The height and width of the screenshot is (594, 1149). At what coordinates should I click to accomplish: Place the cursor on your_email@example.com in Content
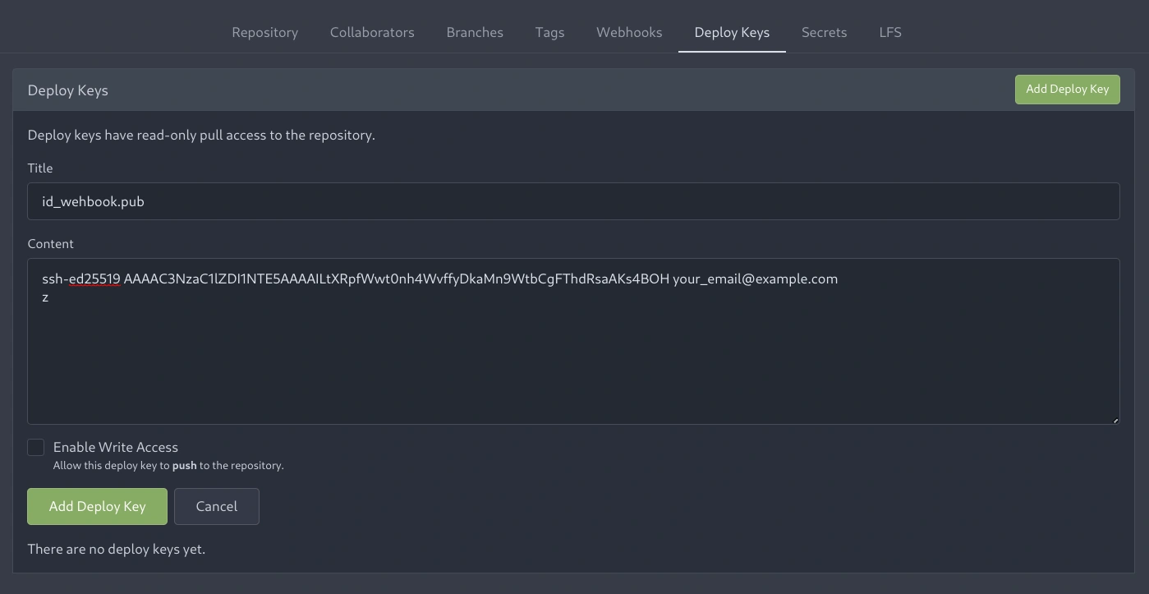(755, 279)
